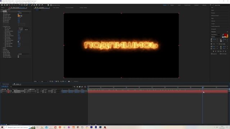
Task: Switch to the Project panel tab
Action: pos(3,8)
